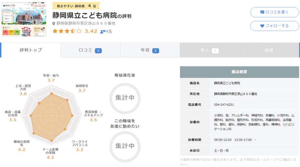
Task: Click the ワークライフバランス 3.2 label
Action: [80, 146]
